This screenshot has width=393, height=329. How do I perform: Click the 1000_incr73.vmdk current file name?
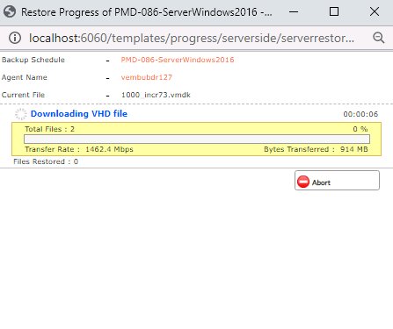click(156, 95)
